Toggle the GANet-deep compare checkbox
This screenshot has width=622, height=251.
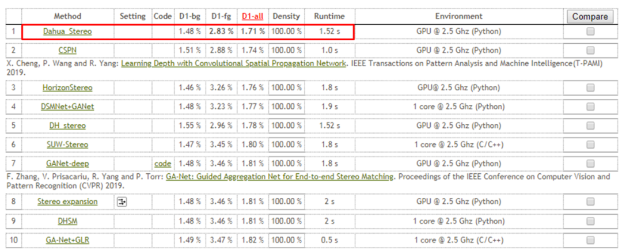590,164
